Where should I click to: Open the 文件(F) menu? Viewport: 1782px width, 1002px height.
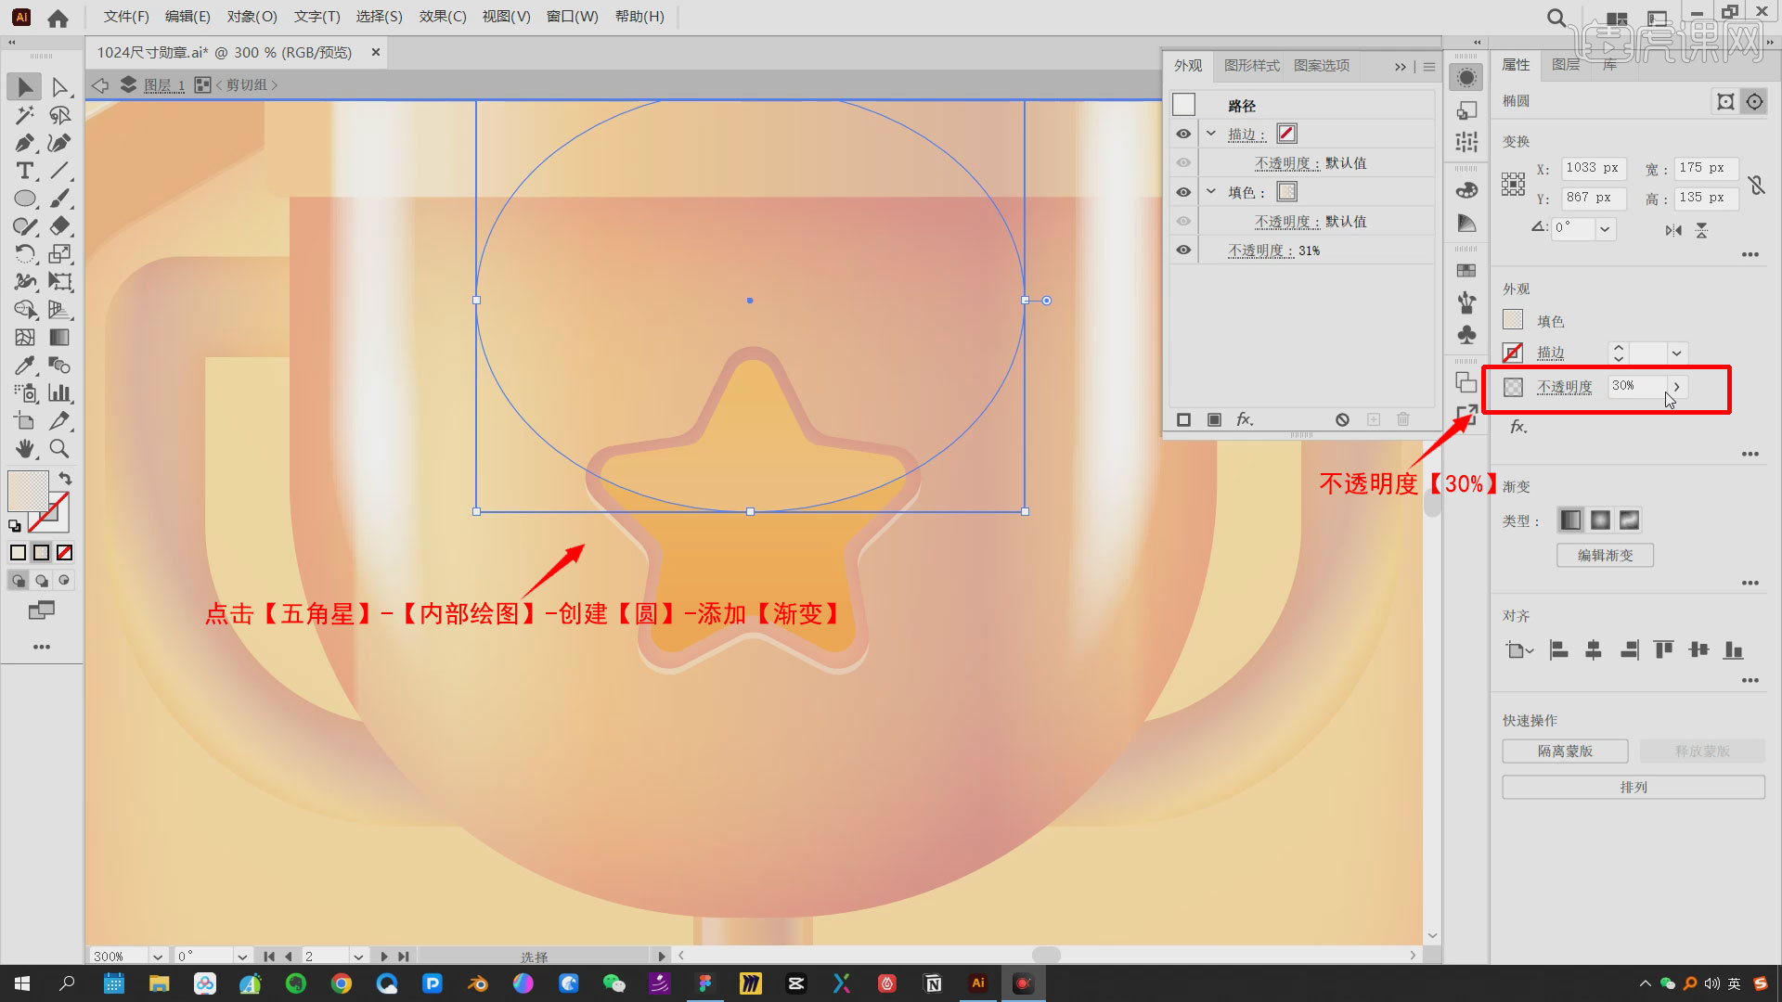(126, 17)
